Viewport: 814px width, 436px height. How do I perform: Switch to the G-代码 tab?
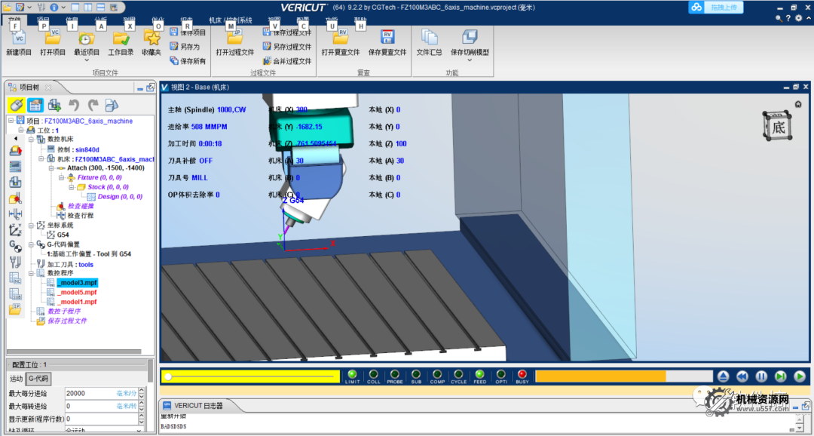[38, 379]
